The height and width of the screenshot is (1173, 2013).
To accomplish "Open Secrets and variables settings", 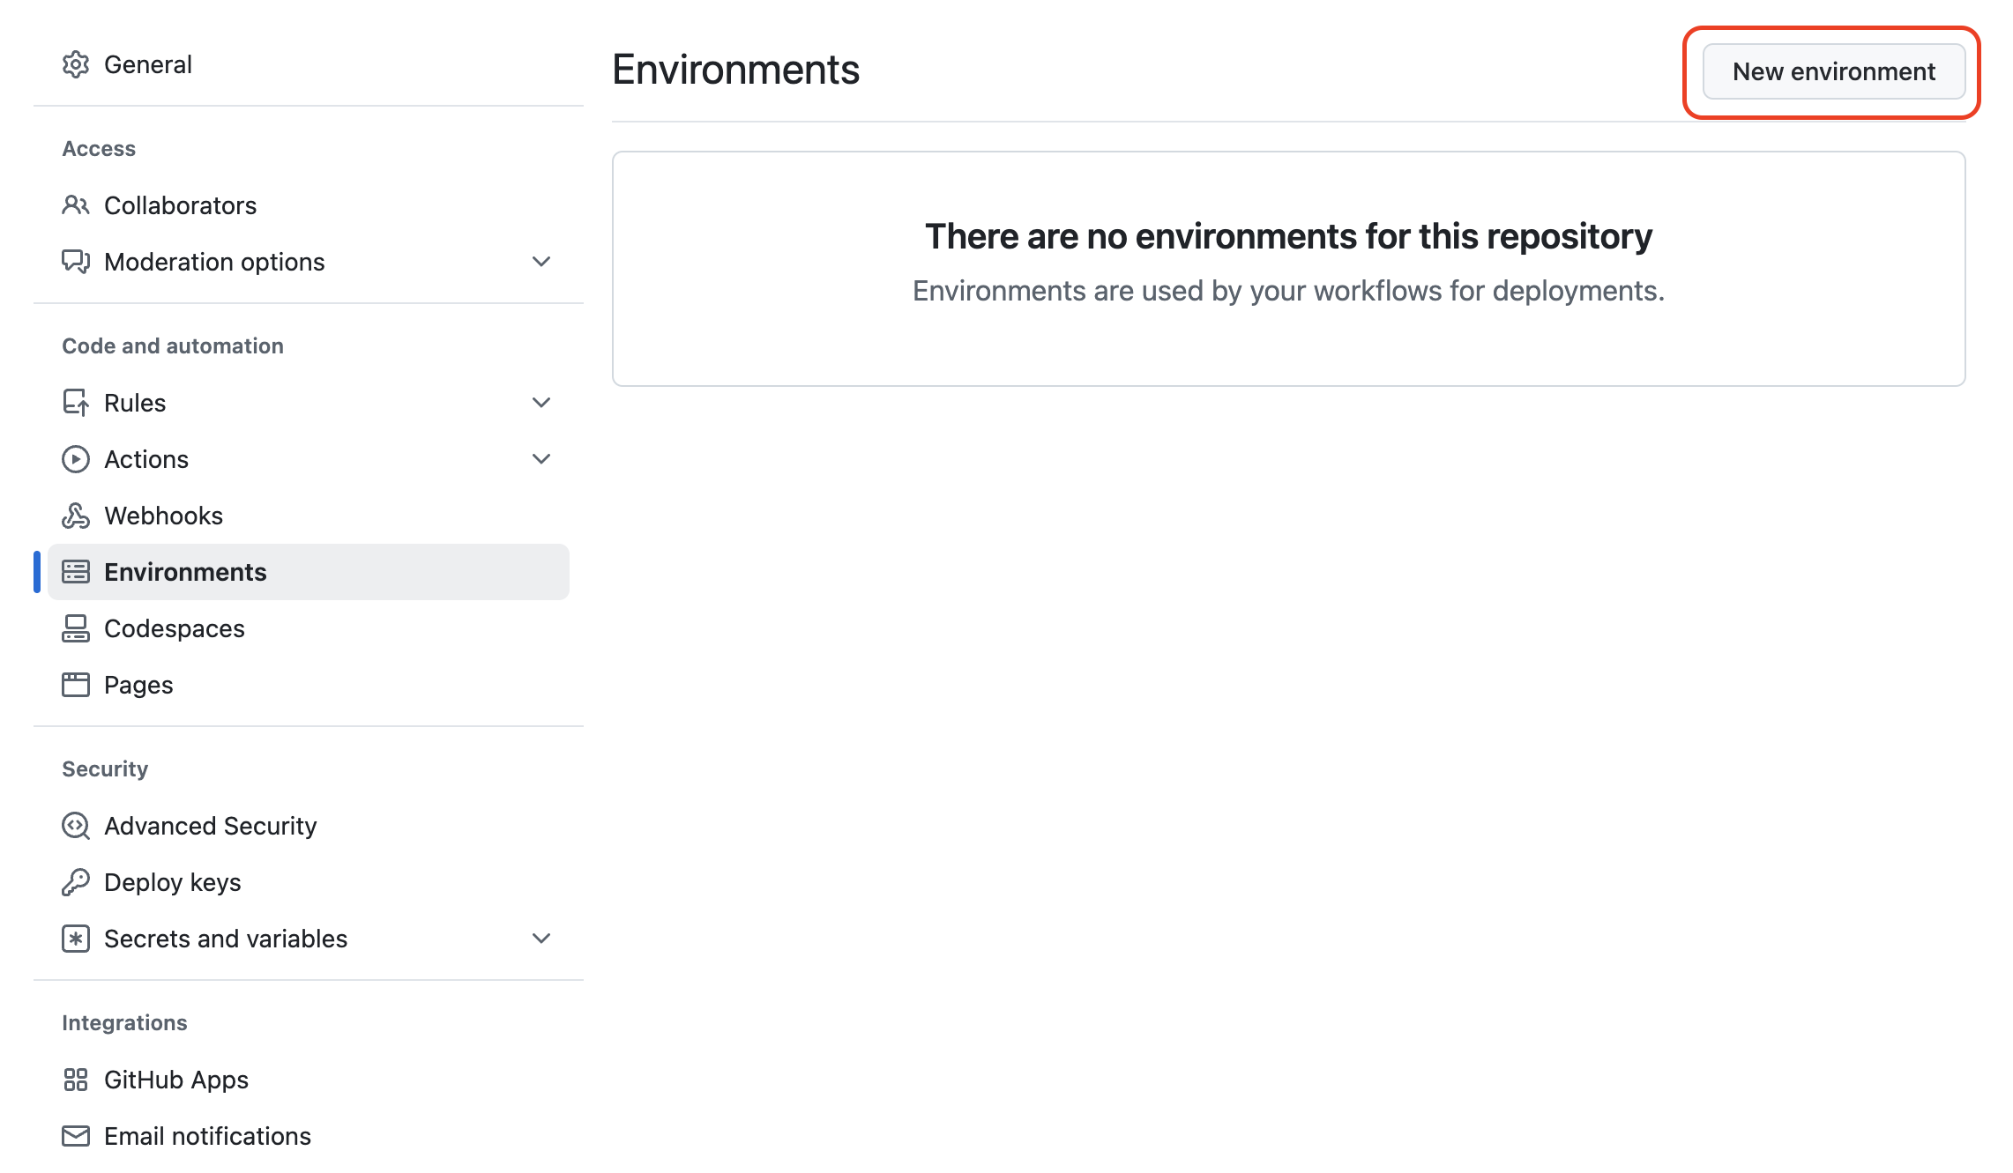I will click(x=226, y=939).
